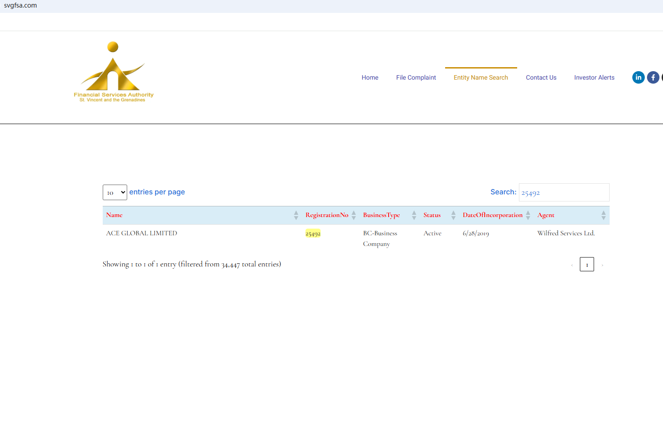Screen dimensions: 663x431
Task: Open the LinkedIn social icon
Action: point(639,77)
